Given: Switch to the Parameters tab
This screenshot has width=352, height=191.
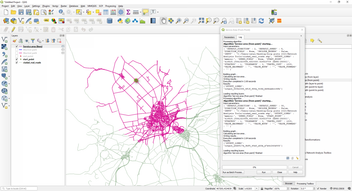Looking at the screenshot, I should click(x=229, y=37).
